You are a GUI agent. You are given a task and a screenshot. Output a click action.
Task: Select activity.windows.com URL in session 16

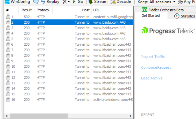tap(113, 100)
